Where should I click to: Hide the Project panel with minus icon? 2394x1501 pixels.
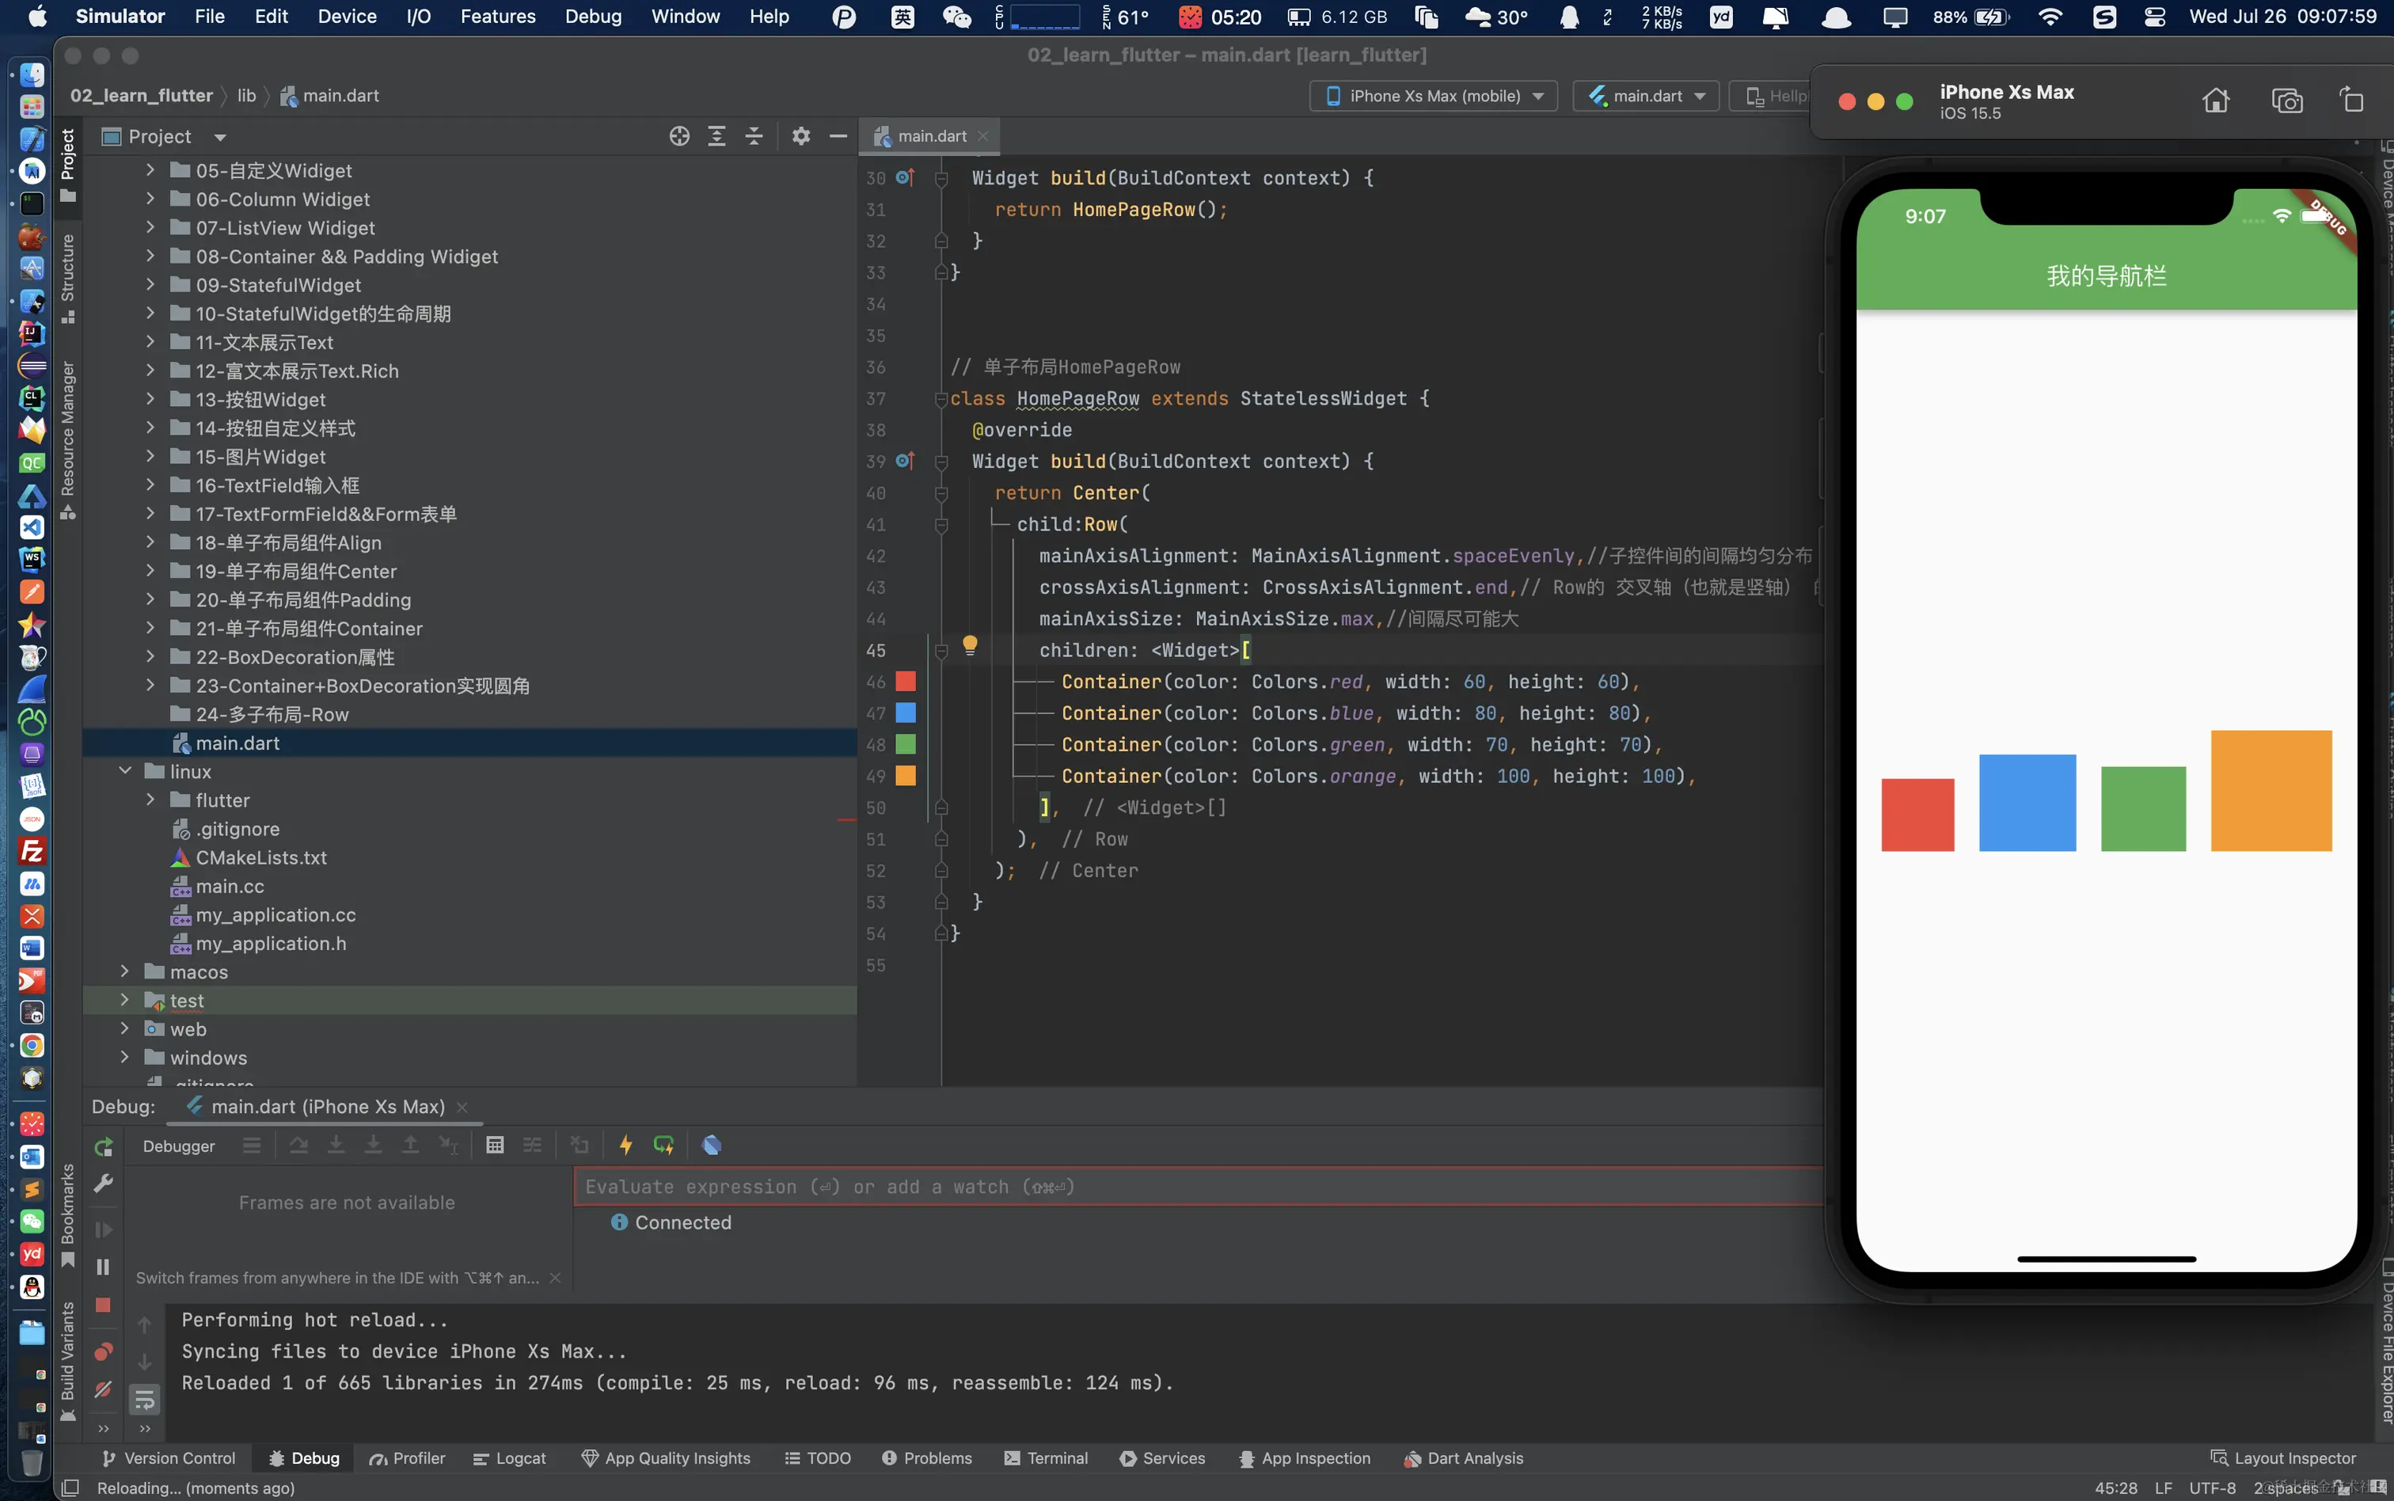[838, 136]
